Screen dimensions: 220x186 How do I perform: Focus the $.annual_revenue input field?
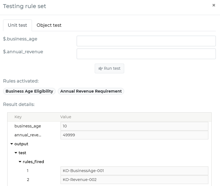click(146, 54)
